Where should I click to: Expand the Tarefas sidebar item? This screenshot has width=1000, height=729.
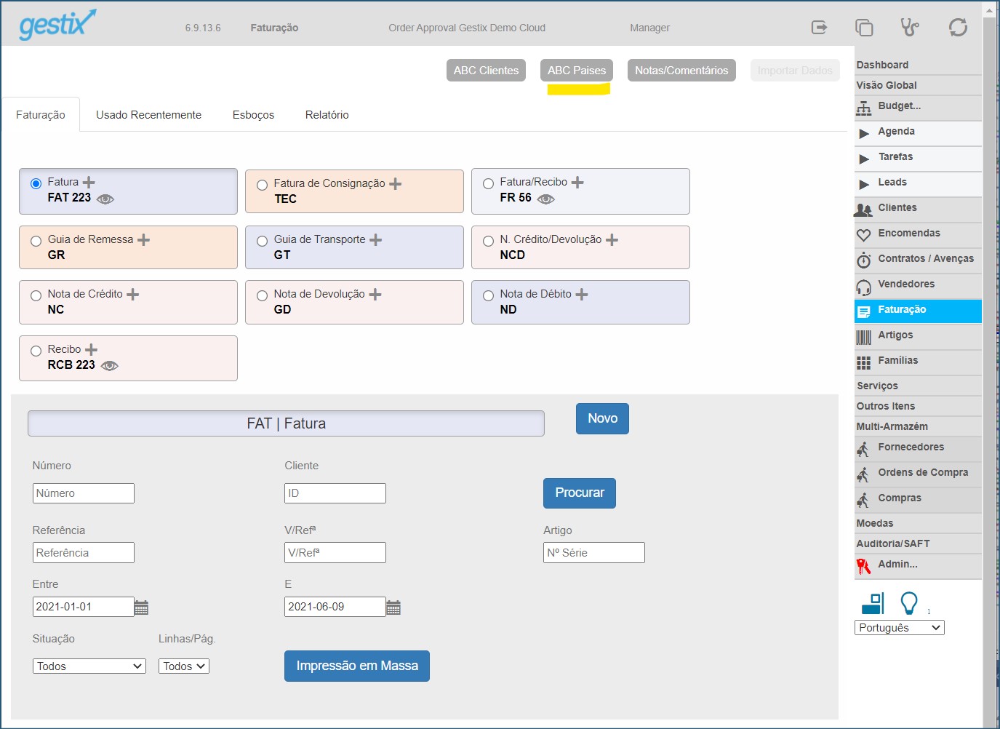click(864, 159)
